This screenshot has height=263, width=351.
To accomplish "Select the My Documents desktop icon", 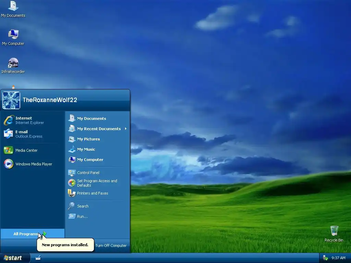I will click(x=13, y=9).
